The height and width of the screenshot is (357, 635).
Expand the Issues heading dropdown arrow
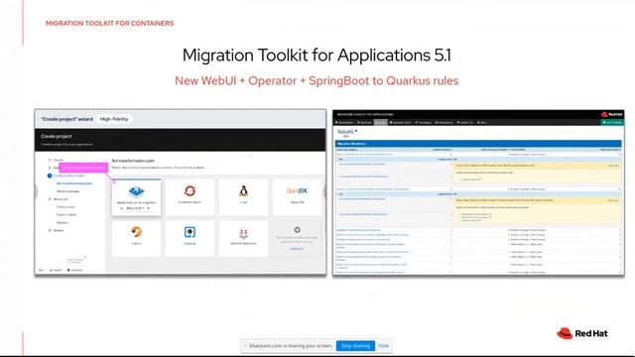[x=356, y=131]
